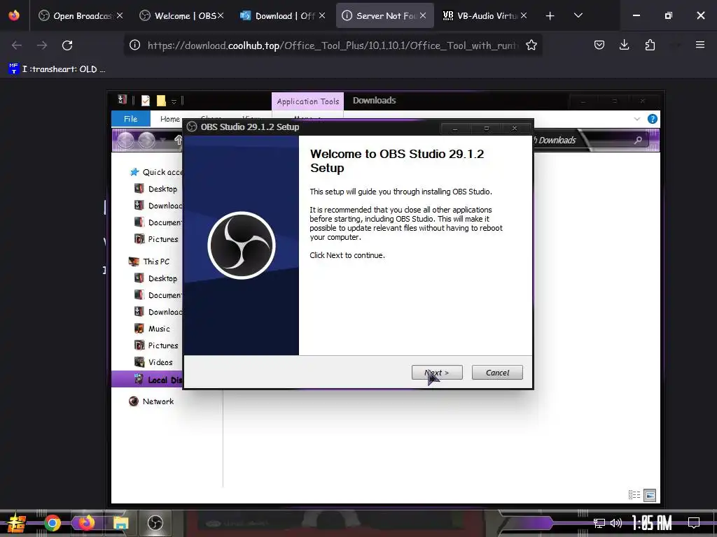Image resolution: width=717 pixels, height=537 pixels.
Task: Select This PC in navigation pane
Action: click(x=149, y=262)
